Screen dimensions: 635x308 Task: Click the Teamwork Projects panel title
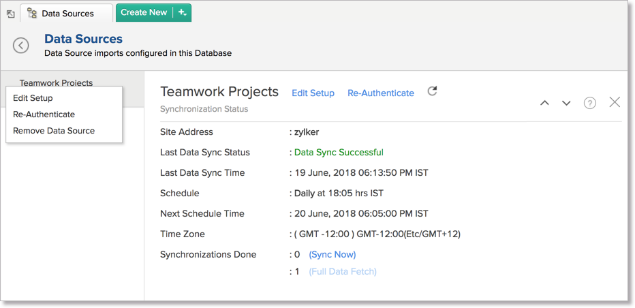(219, 92)
